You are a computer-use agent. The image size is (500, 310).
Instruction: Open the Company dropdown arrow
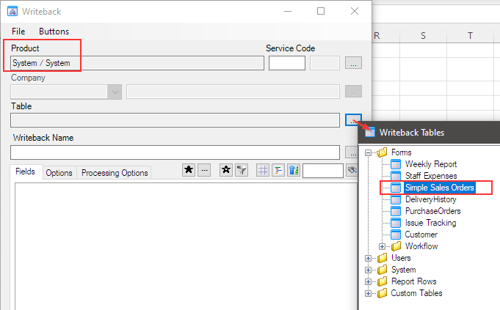point(115,92)
